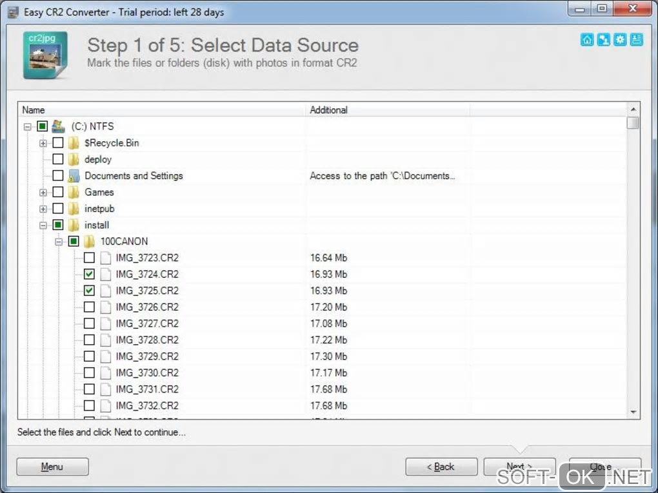Expand the Games folder node
658x493 pixels.
click(43, 192)
